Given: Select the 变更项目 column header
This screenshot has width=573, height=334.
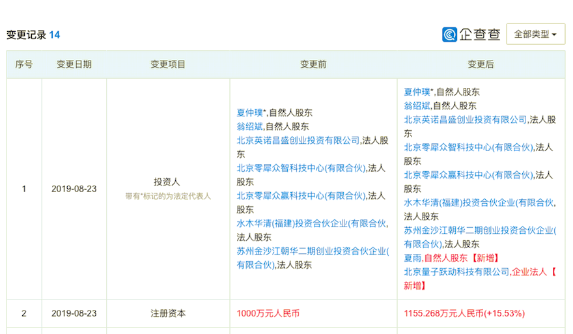Looking at the screenshot, I should click(x=168, y=64).
